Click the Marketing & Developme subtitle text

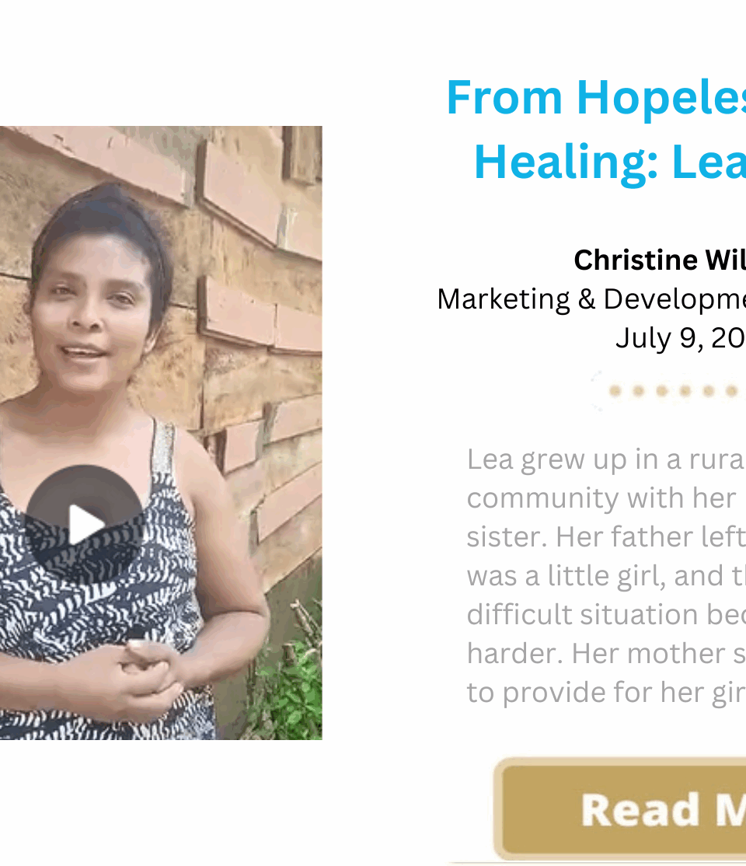[x=591, y=299]
